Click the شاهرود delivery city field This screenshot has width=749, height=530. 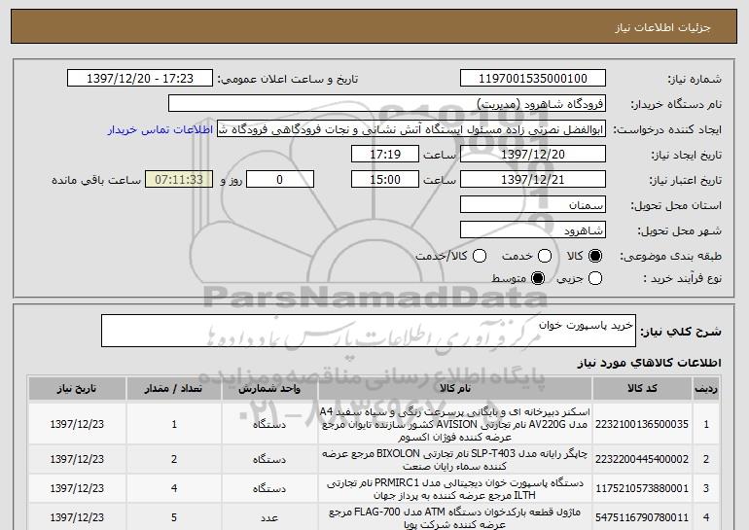[x=532, y=230]
